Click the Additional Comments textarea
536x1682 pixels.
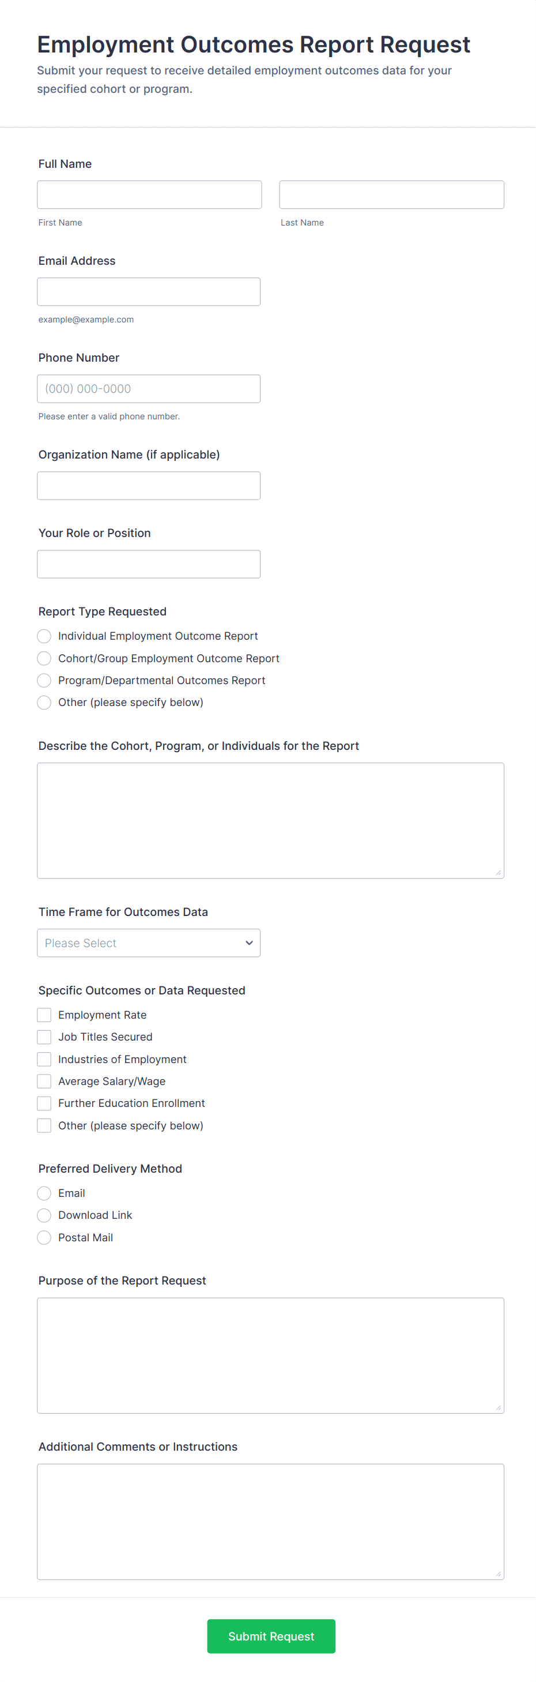(271, 1522)
